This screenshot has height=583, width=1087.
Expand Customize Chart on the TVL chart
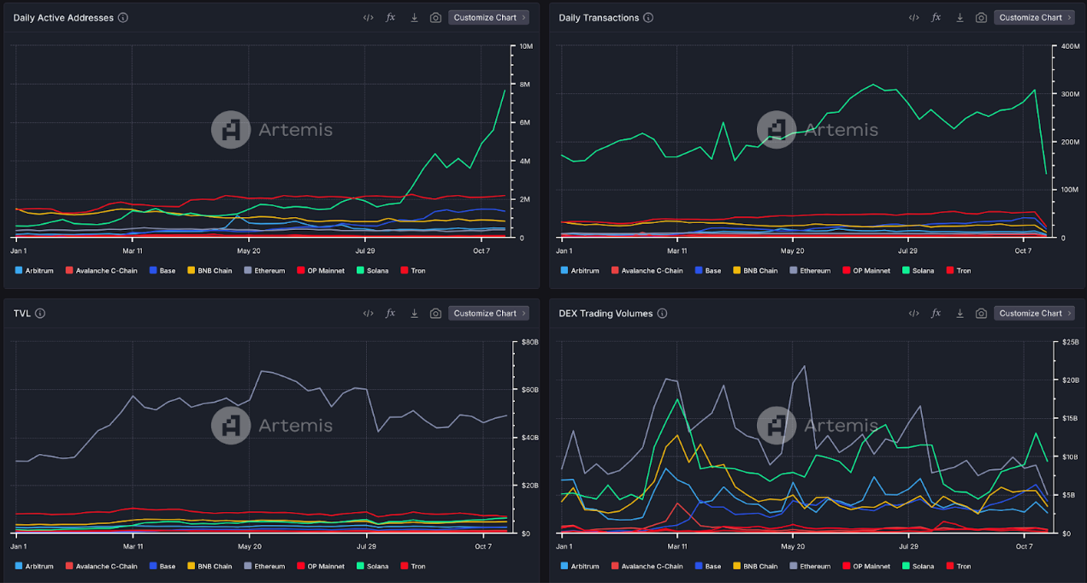[488, 313]
